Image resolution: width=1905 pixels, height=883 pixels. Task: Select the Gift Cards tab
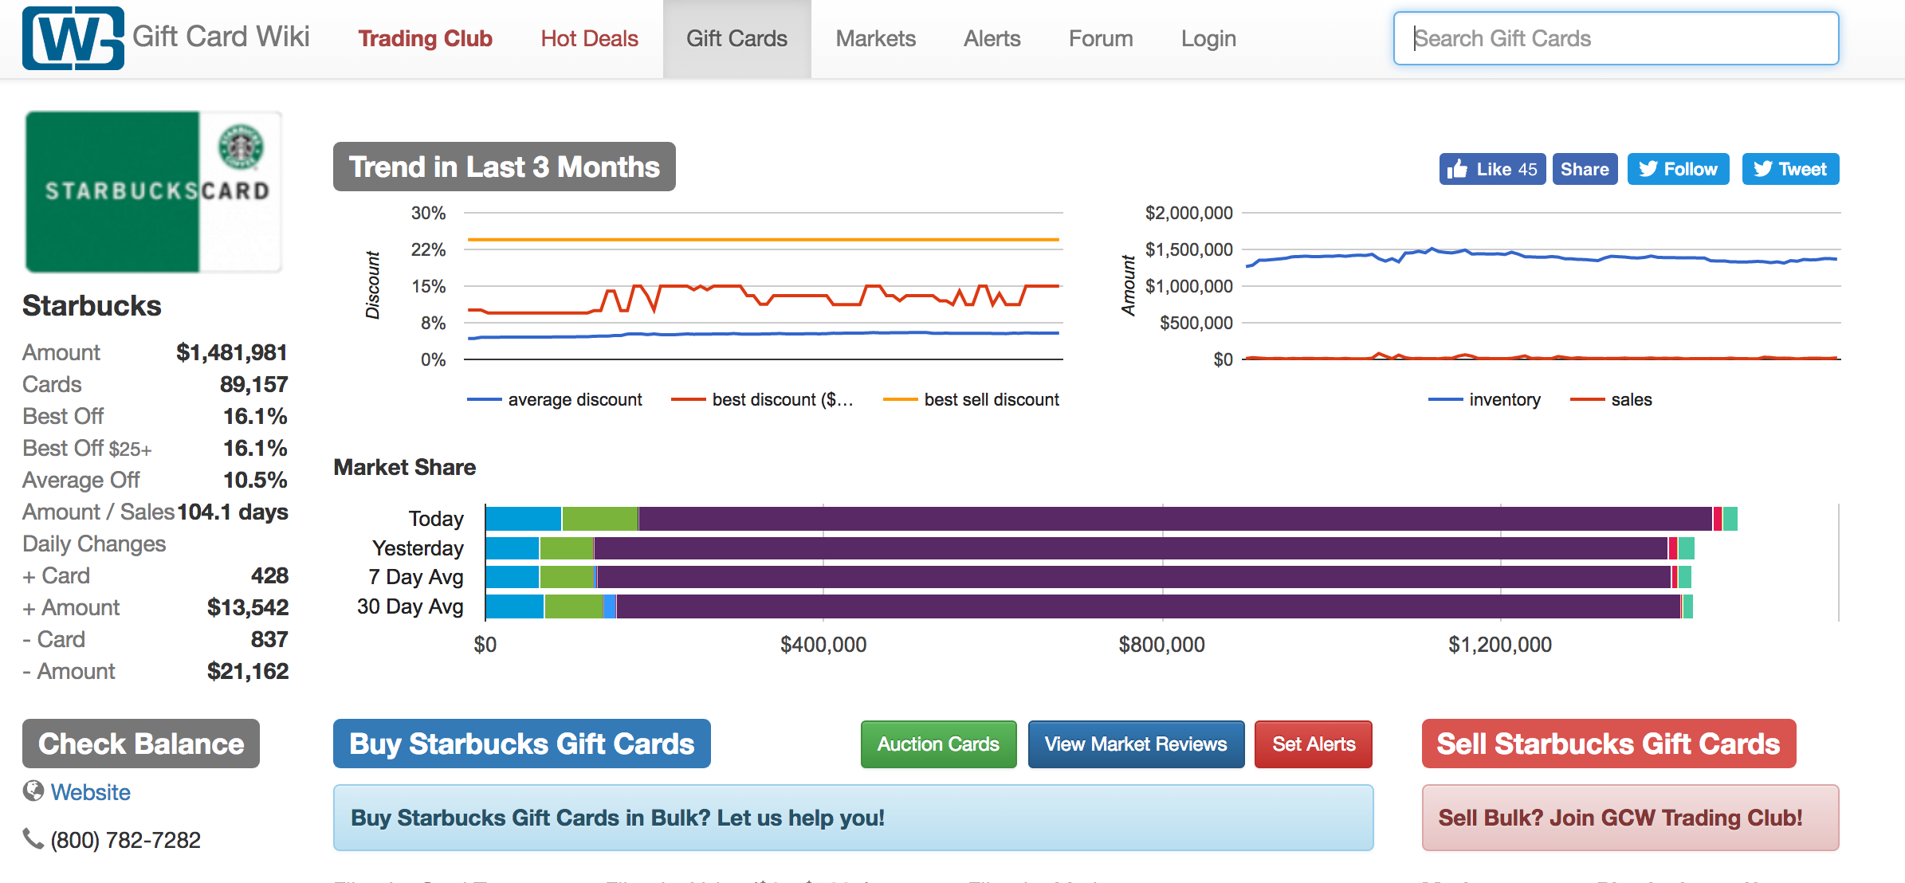coord(736,38)
